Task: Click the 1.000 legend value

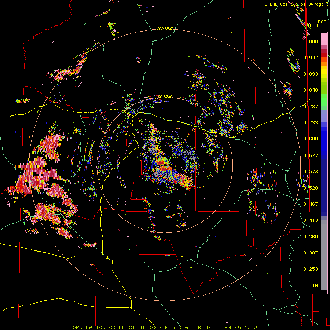Action: 311,41
